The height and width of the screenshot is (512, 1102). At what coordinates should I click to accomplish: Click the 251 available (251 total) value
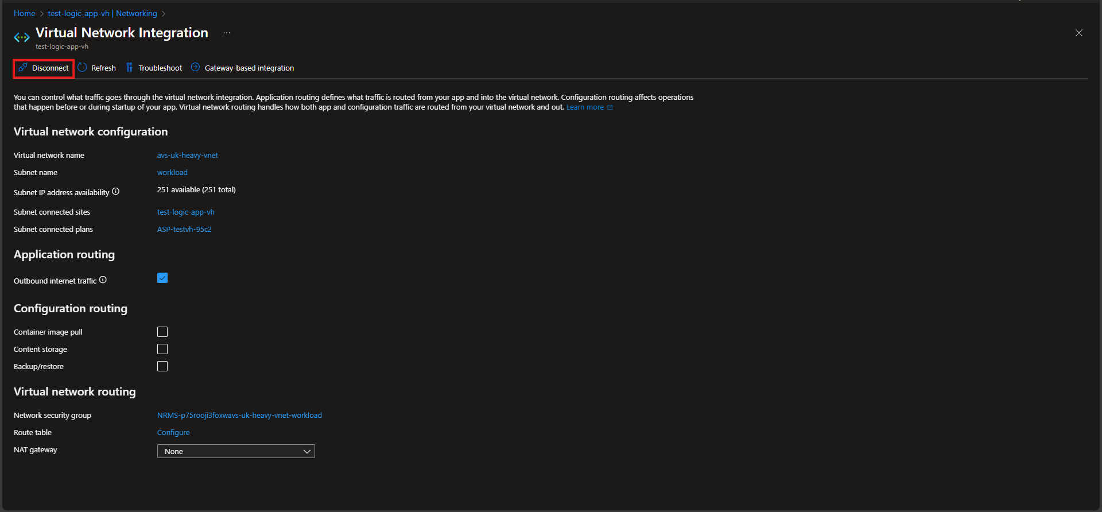coord(196,190)
